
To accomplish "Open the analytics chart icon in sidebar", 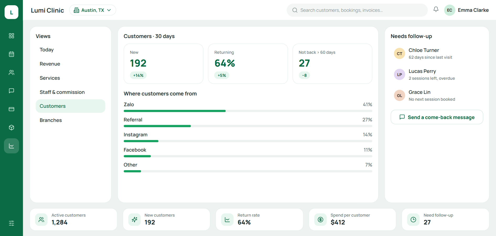I will pyautogui.click(x=12, y=146).
